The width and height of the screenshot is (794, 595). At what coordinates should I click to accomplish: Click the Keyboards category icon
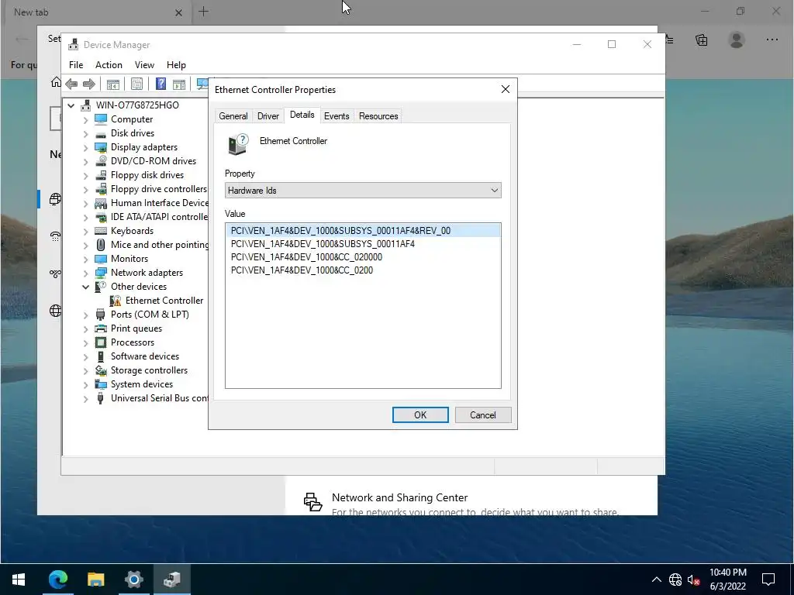pyautogui.click(x=101, y=231)
